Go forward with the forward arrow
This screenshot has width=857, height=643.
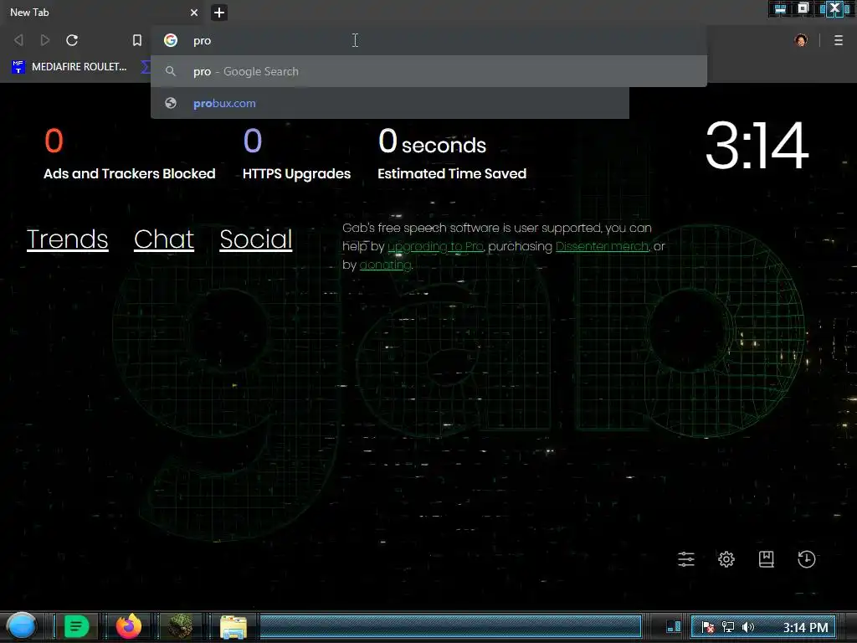(x=45, y=40)
